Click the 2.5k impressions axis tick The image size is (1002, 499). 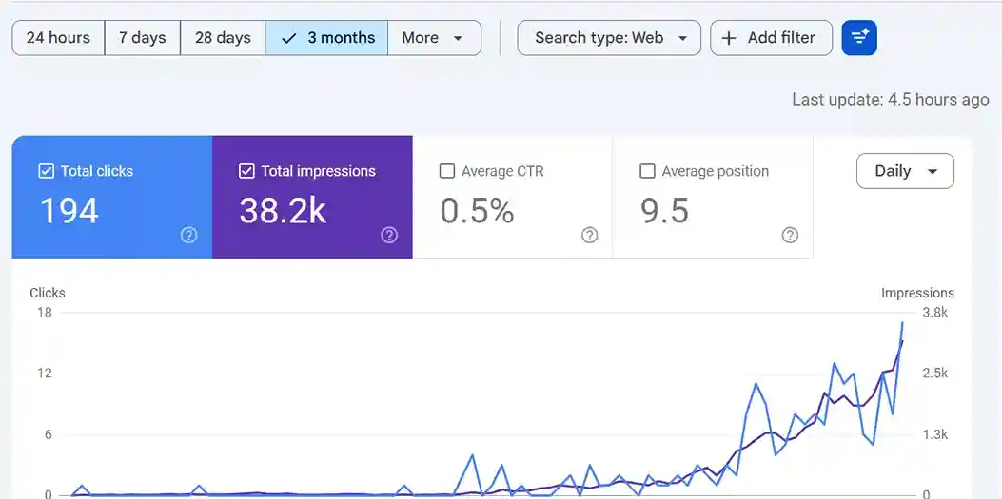coord(935,373)
